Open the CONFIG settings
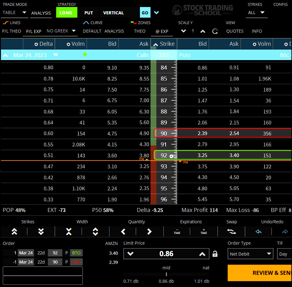The height and width of the screenshot is (287, 292). (x=280, y=5)
